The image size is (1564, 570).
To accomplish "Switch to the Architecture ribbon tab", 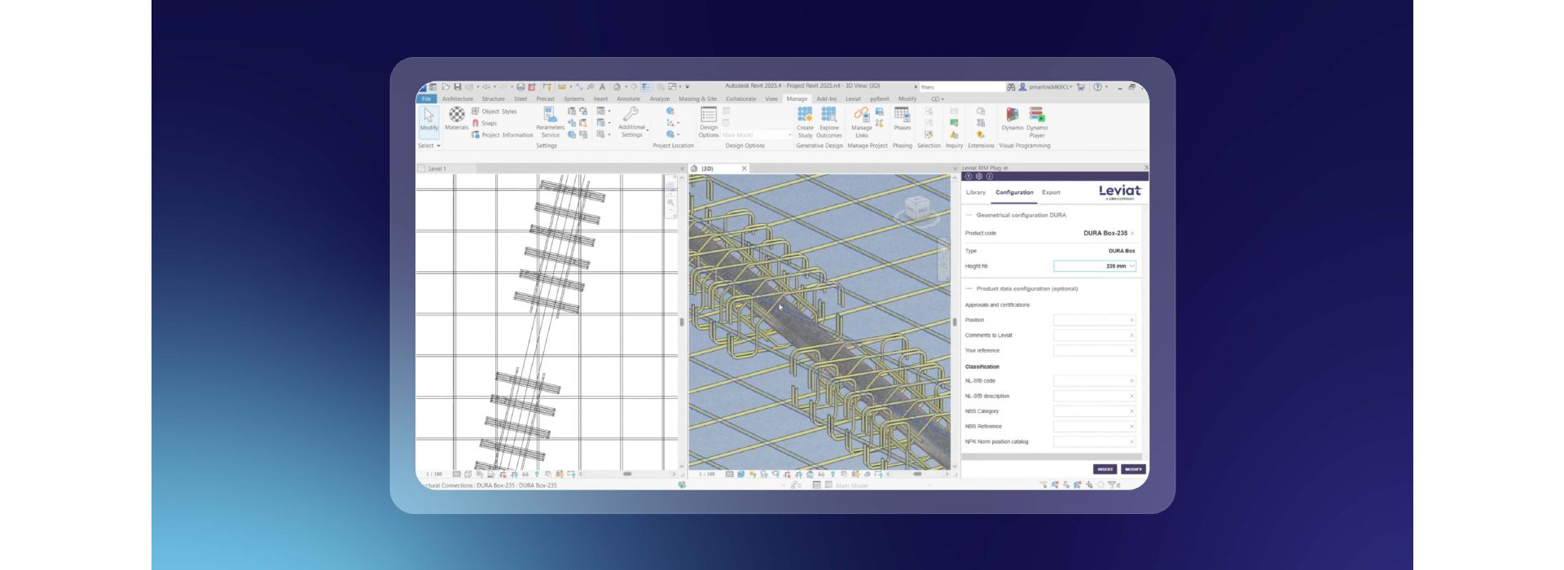I will [457, 99].
